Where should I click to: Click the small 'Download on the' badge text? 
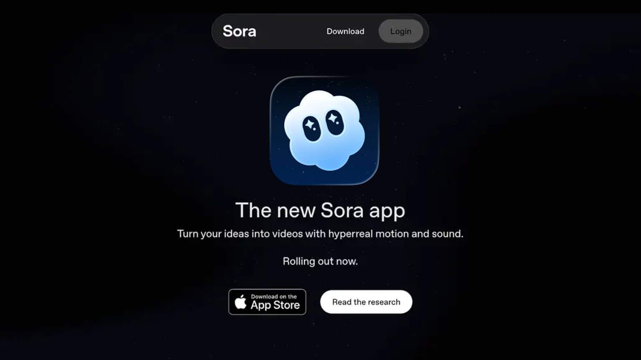click(x=274, y=297)
